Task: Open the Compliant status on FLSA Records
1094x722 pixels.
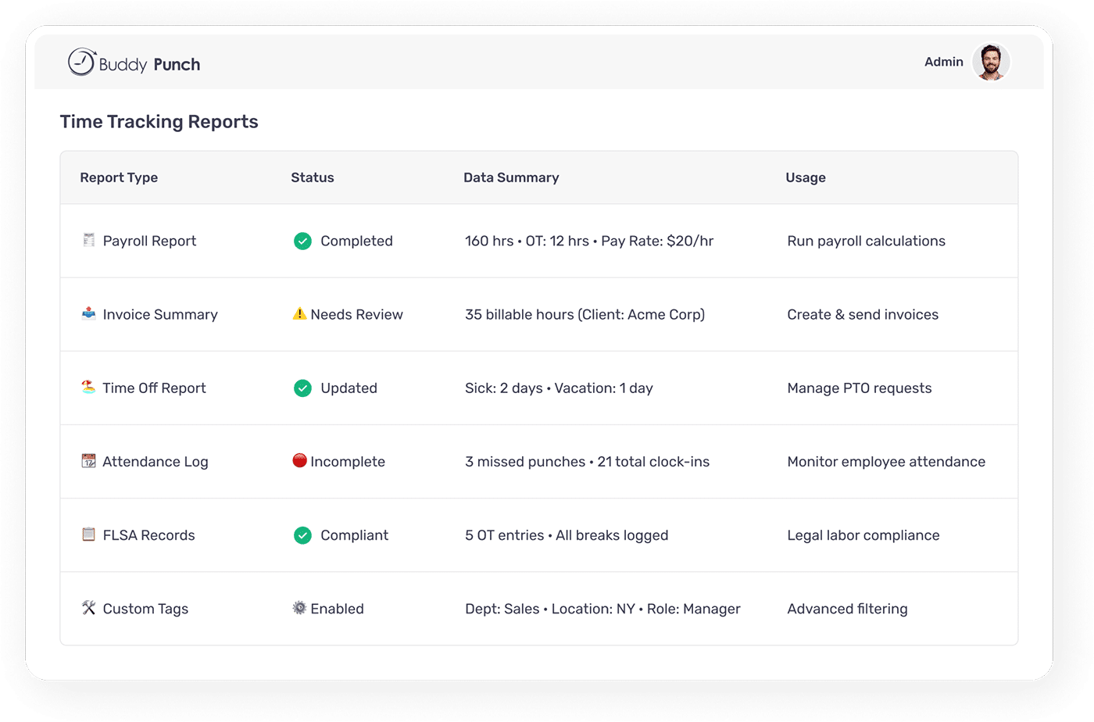Action: point(303,534)
